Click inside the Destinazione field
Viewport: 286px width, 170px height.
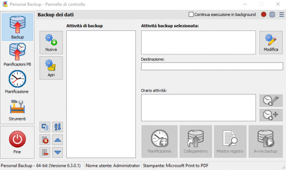[x=212, y=66]
